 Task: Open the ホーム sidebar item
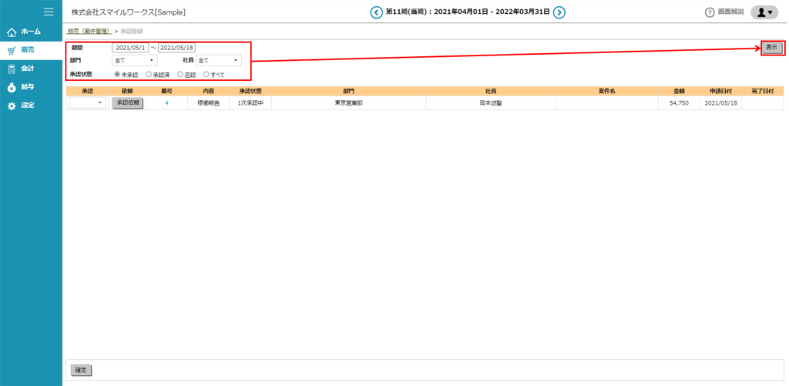tap(31, 32)
